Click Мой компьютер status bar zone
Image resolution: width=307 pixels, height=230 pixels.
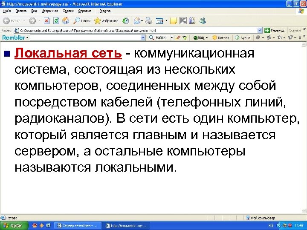coord(261,218)
